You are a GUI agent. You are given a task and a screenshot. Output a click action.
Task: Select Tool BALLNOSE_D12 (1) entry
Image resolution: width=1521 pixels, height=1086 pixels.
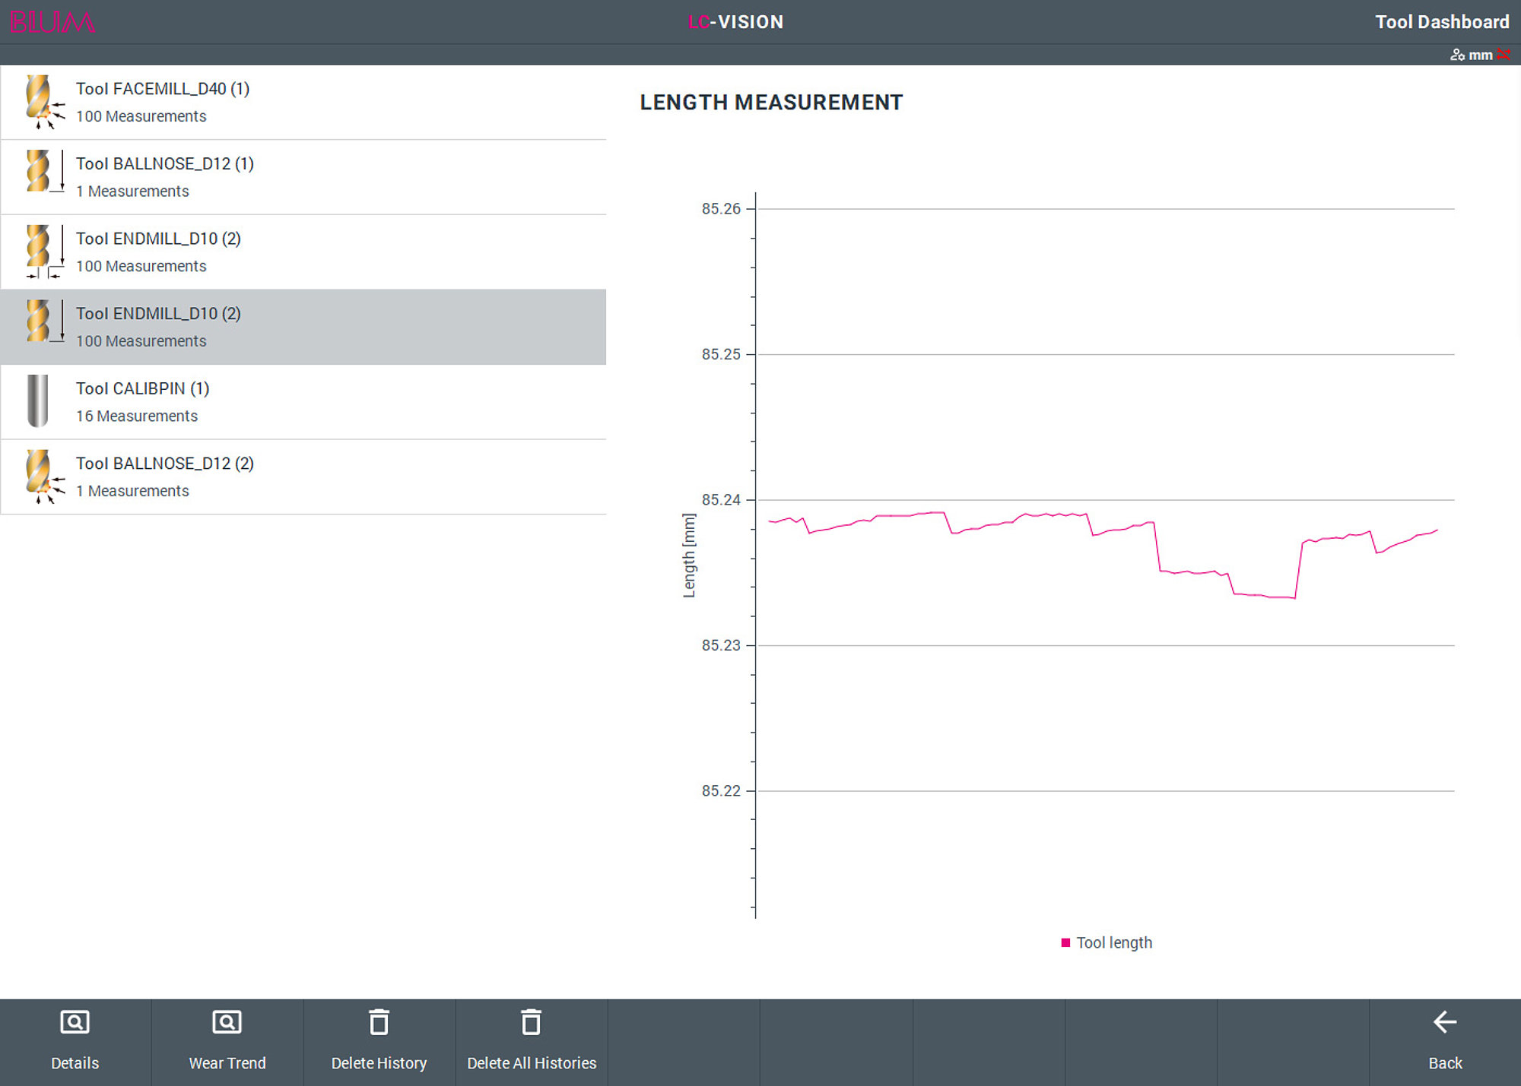pos(303,177)
